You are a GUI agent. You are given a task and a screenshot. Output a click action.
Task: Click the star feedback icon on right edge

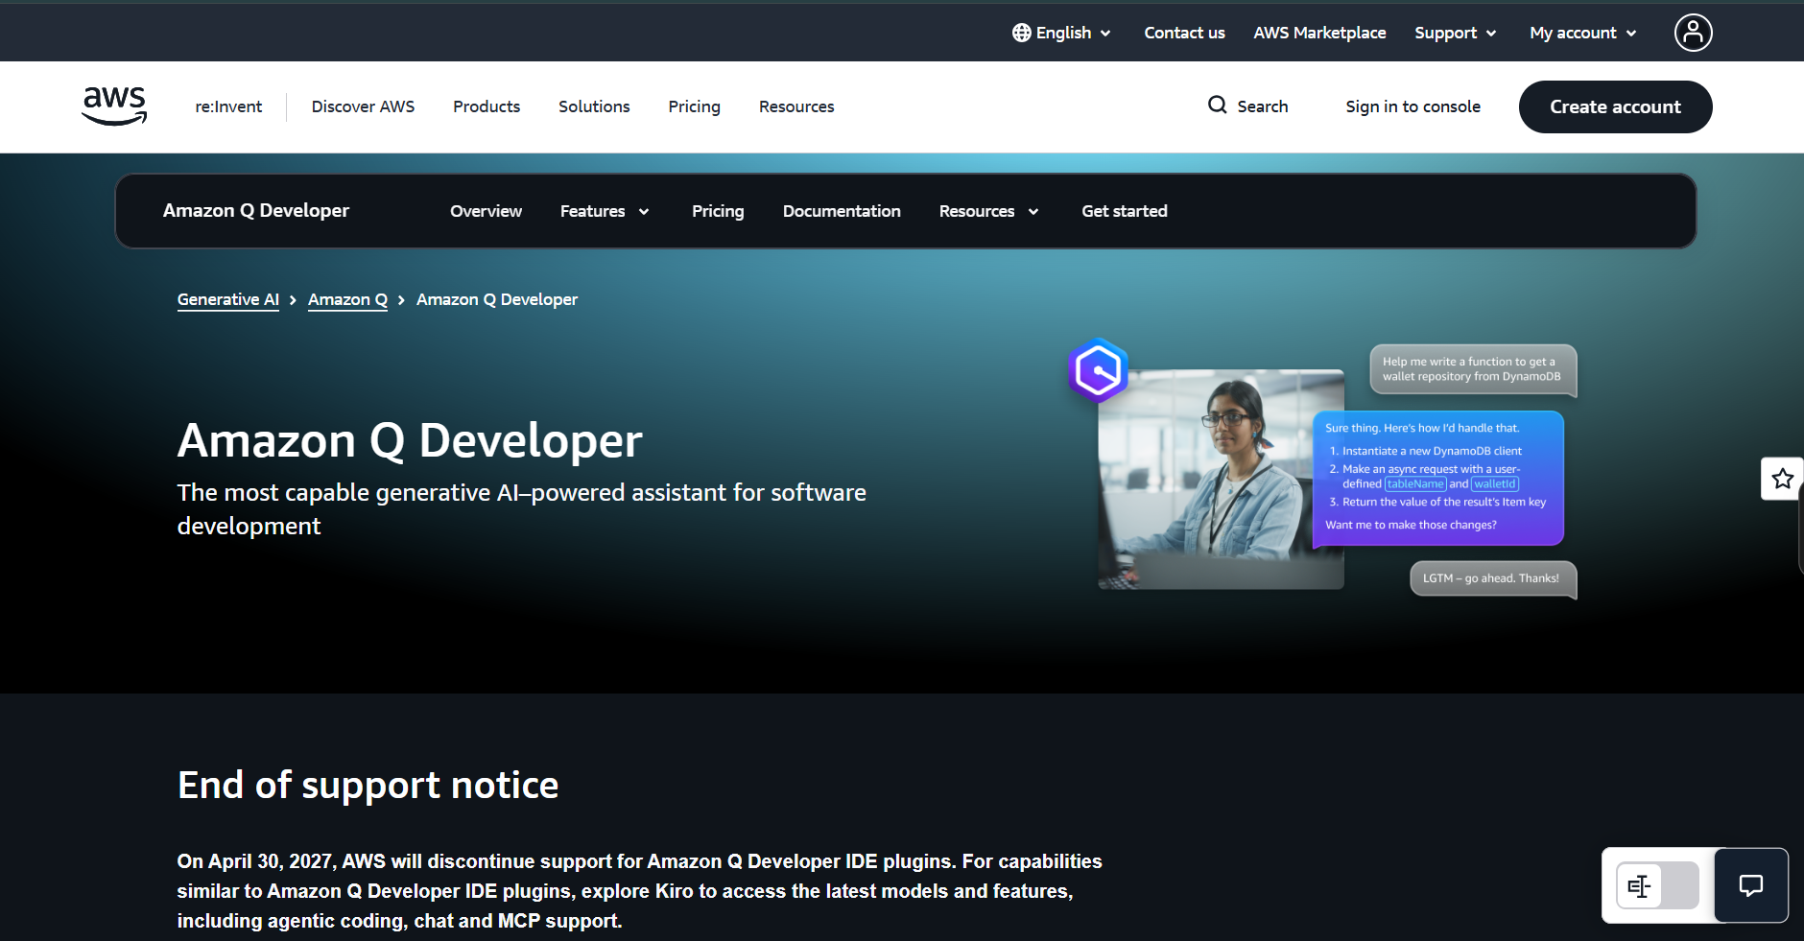pos(1783,479)
